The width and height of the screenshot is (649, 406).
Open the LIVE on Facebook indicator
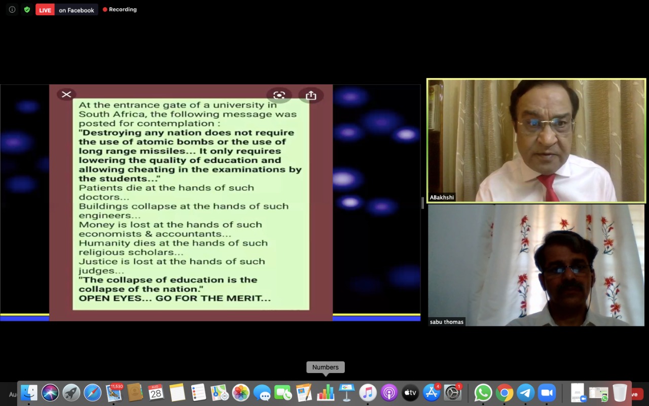point(66,10)
